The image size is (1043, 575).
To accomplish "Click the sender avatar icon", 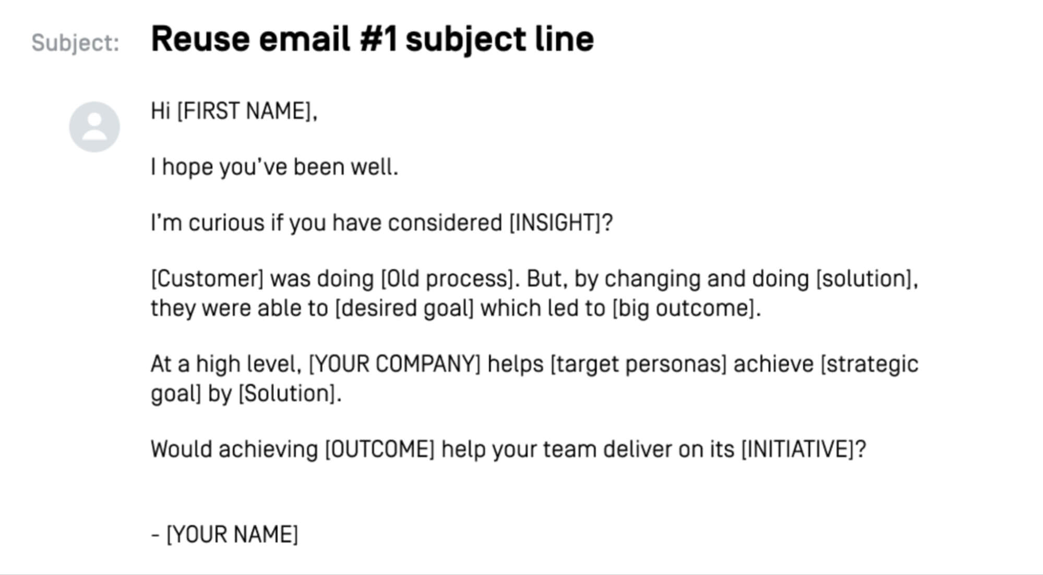I will (x=94, y=127).
